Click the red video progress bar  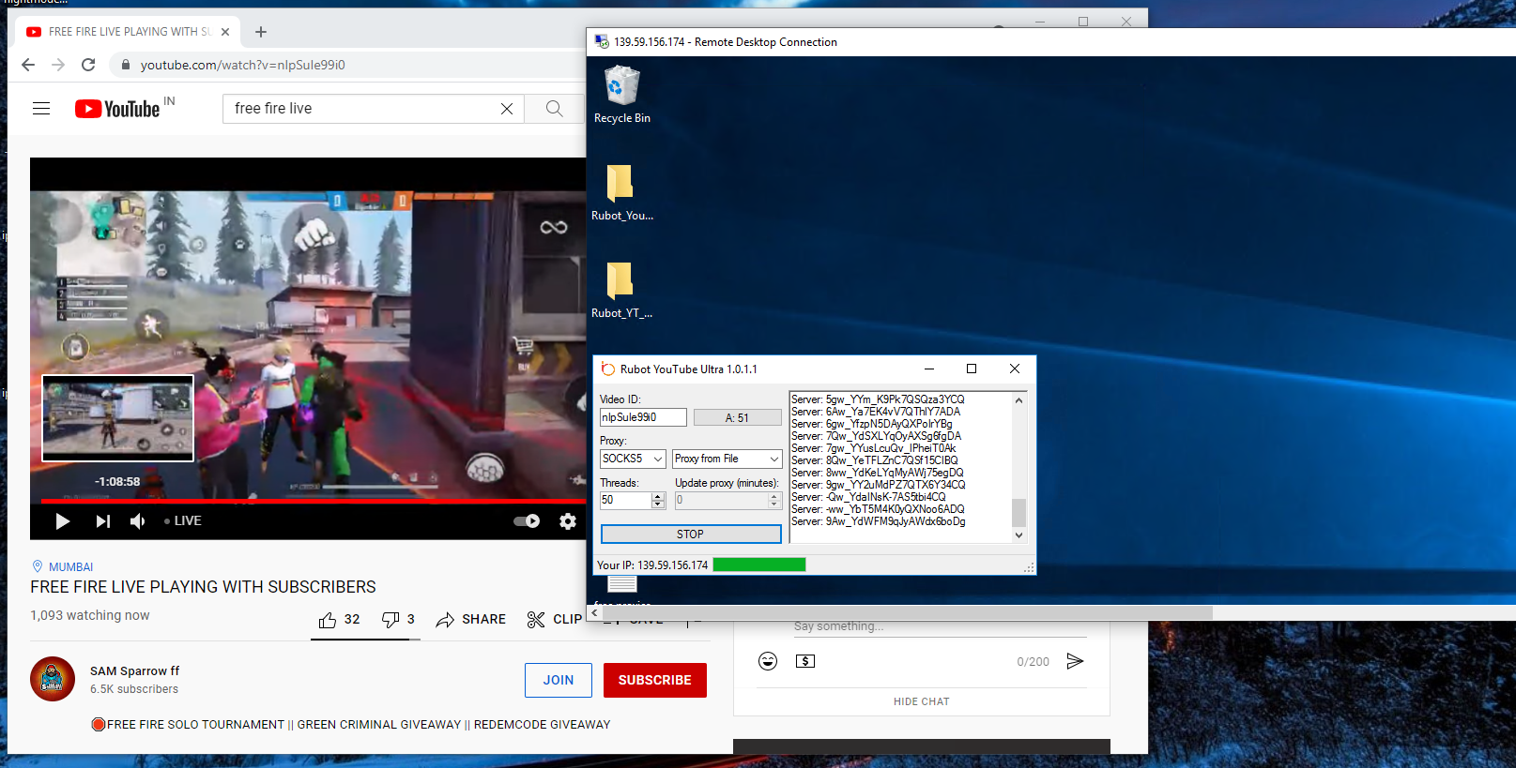click(282, 502)
